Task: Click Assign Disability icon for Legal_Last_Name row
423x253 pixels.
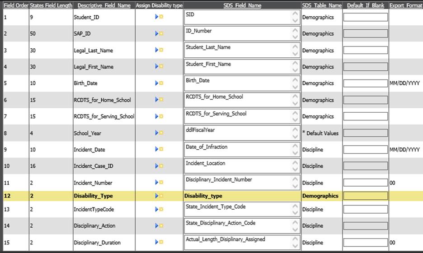Action: pos(159,50)
